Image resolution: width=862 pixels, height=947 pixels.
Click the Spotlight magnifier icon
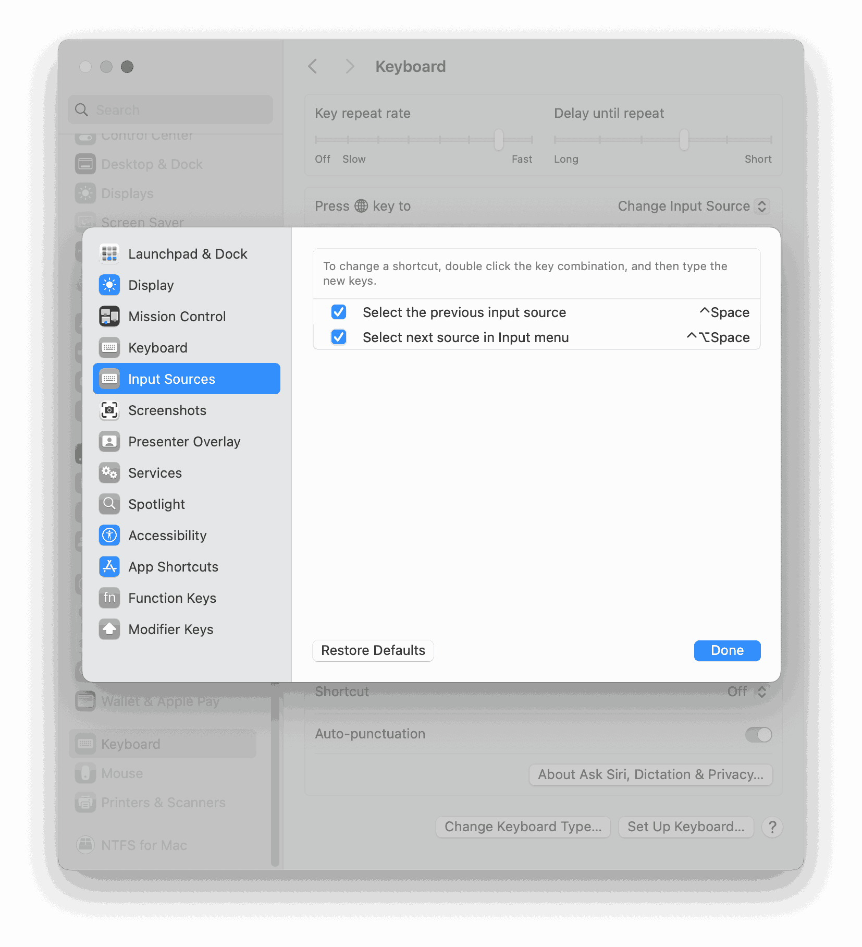click(x=109, y=504)
